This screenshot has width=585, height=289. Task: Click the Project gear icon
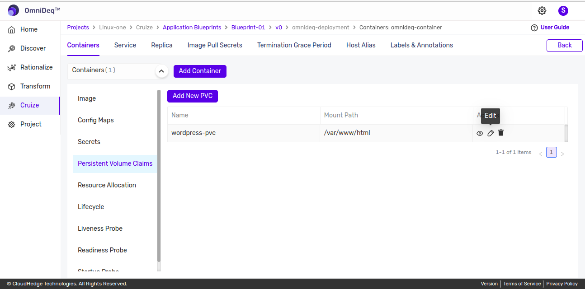pos(12,124)
